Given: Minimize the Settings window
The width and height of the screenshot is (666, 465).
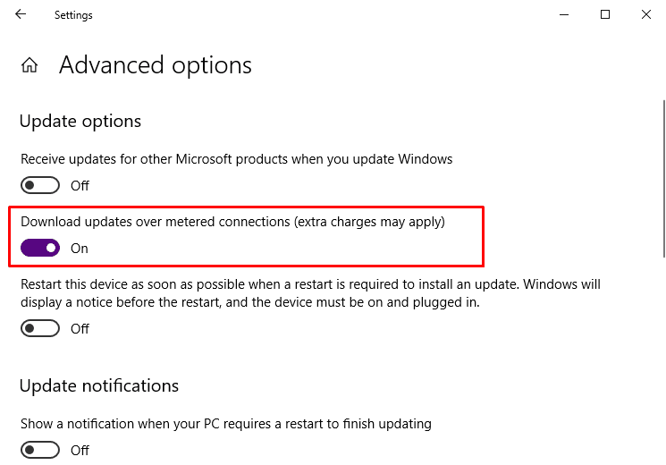Looking at the screenshot, I should pos(564,15).
